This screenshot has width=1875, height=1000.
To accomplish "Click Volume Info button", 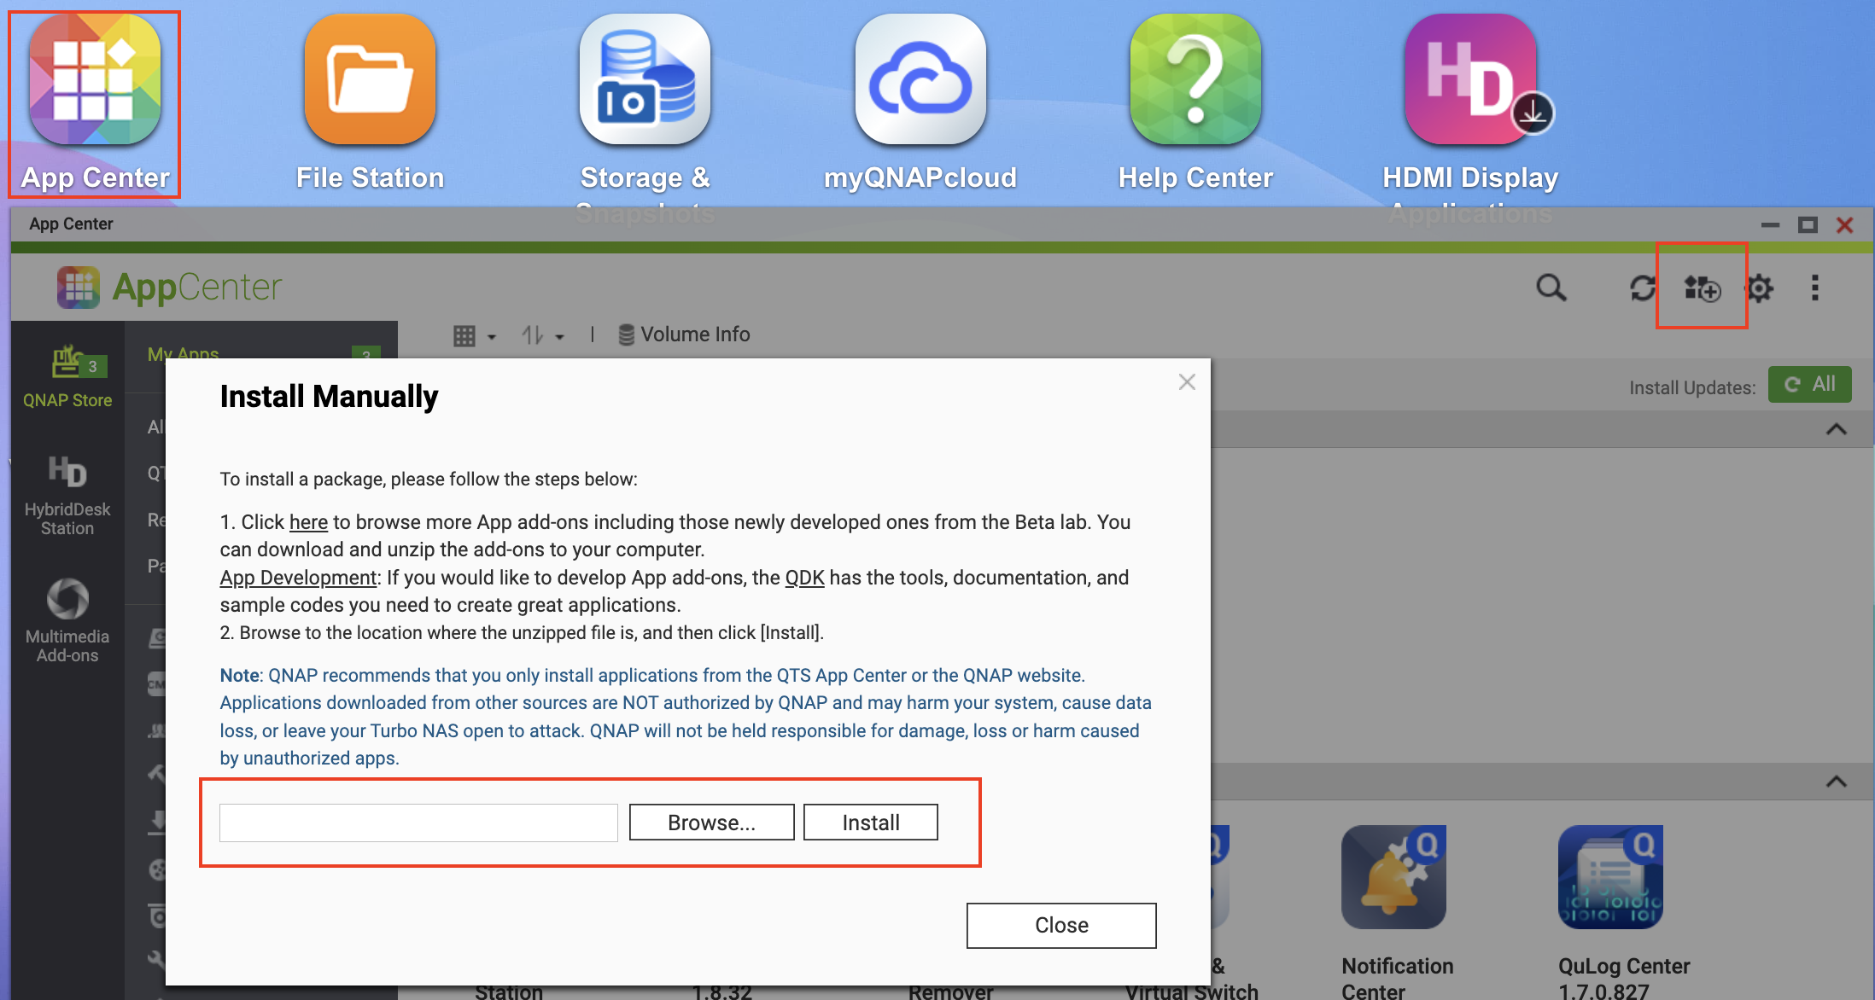I will 684,334.
